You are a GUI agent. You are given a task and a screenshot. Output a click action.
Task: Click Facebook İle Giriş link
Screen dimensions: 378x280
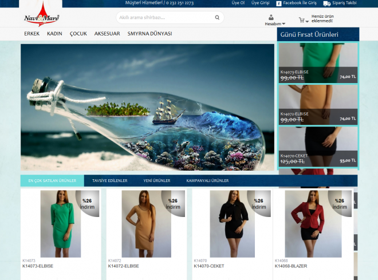tap(300, 3)
